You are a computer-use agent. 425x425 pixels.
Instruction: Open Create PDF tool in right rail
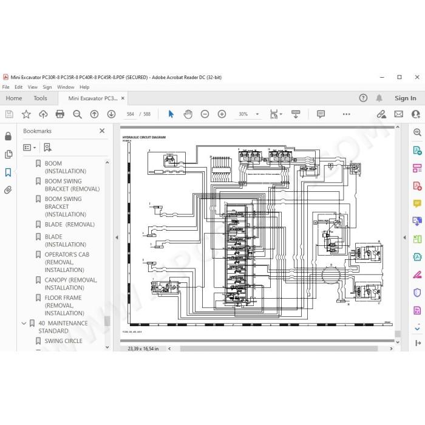click(x=417, y=186)
